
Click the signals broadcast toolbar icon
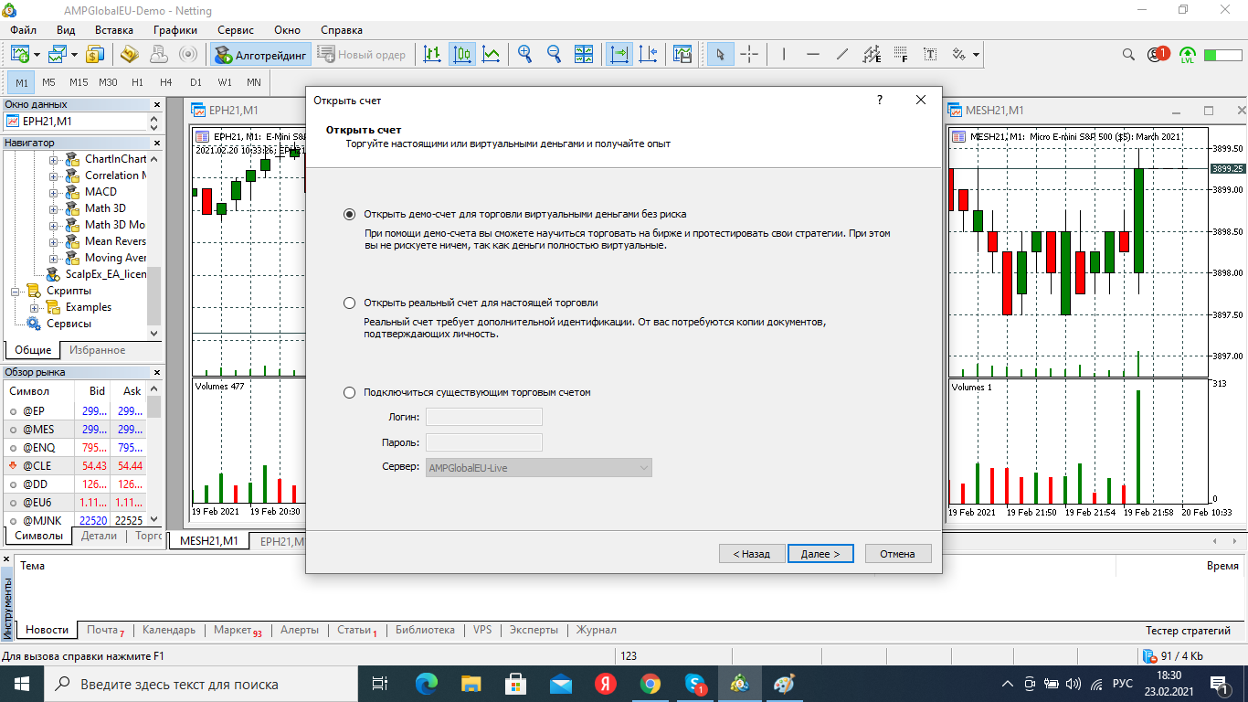pyautogui.click(x=188, y=54)
